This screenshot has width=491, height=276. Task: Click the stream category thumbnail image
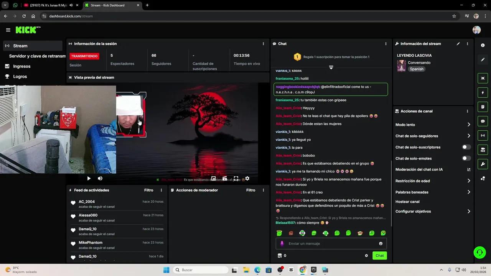click(x=401, y=66)
